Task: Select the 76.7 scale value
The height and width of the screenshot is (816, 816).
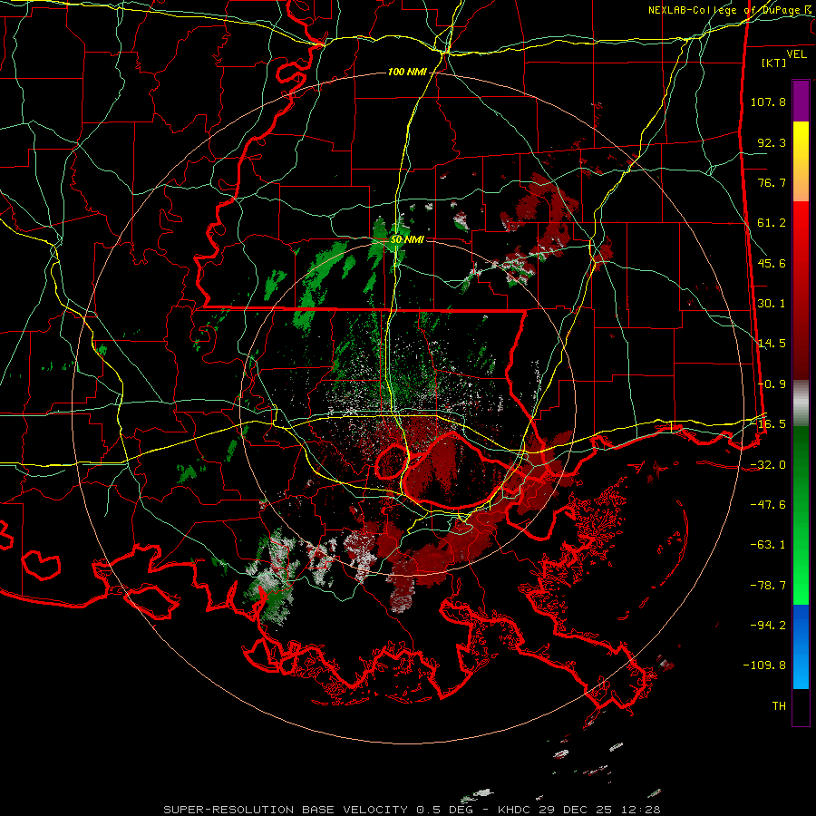Action: [x=772, y=182]
